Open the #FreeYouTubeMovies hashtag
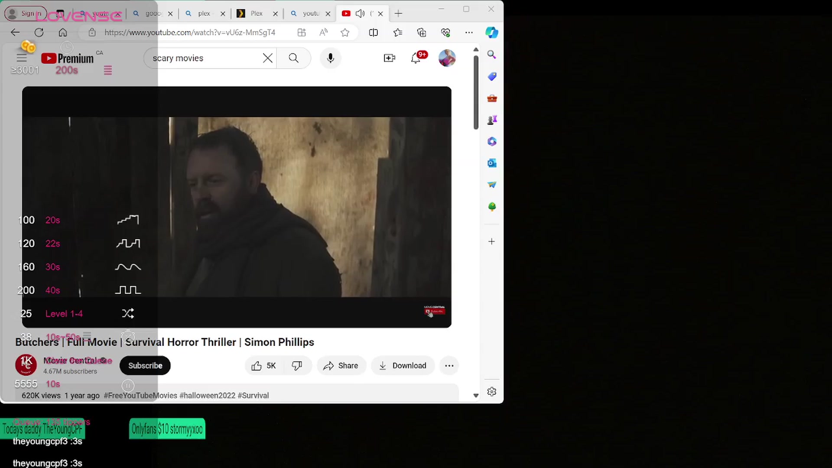 click(x=140, y=396)
